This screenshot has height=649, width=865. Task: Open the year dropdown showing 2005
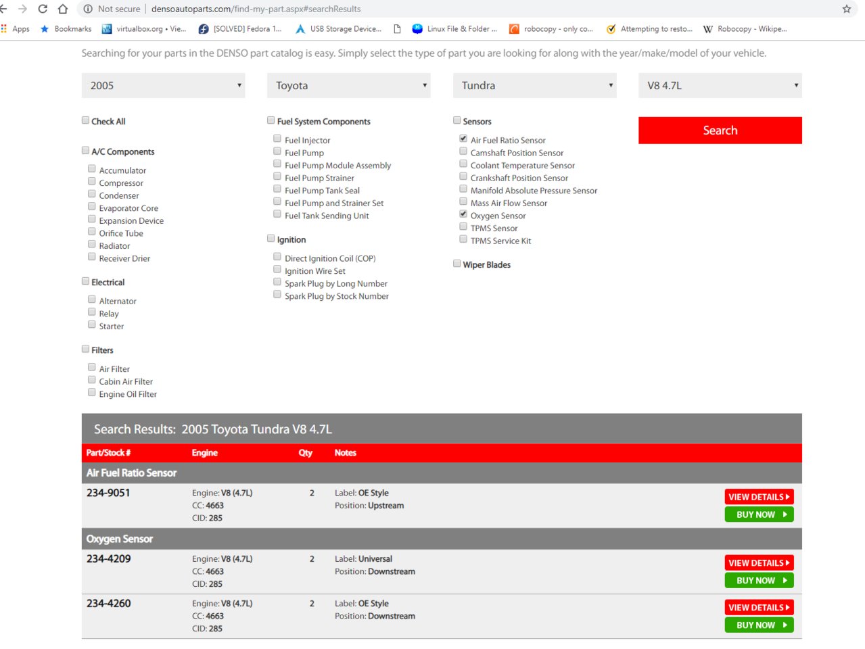point(163,85)
